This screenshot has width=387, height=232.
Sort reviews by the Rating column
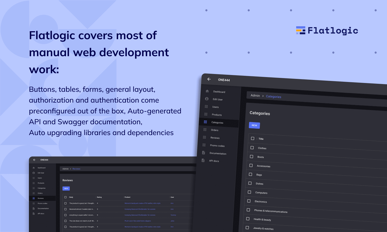tap(99, 197)
